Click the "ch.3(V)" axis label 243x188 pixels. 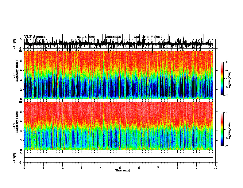click(x=15, y=158)
